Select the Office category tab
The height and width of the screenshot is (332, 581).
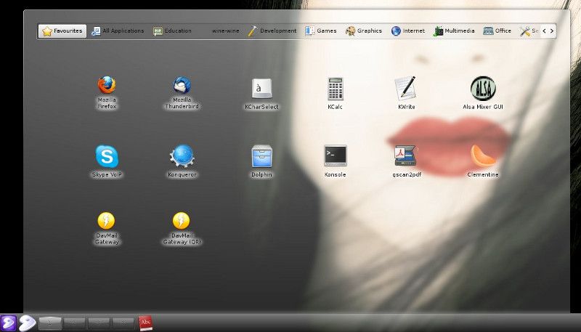click(497, 31)
